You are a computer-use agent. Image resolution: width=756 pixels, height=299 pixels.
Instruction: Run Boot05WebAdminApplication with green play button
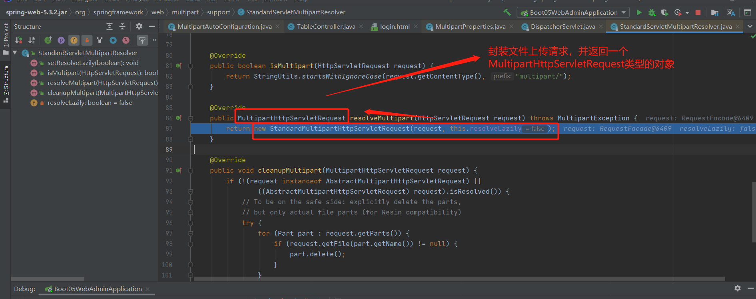pyautogui.click(x=639, y=12)
